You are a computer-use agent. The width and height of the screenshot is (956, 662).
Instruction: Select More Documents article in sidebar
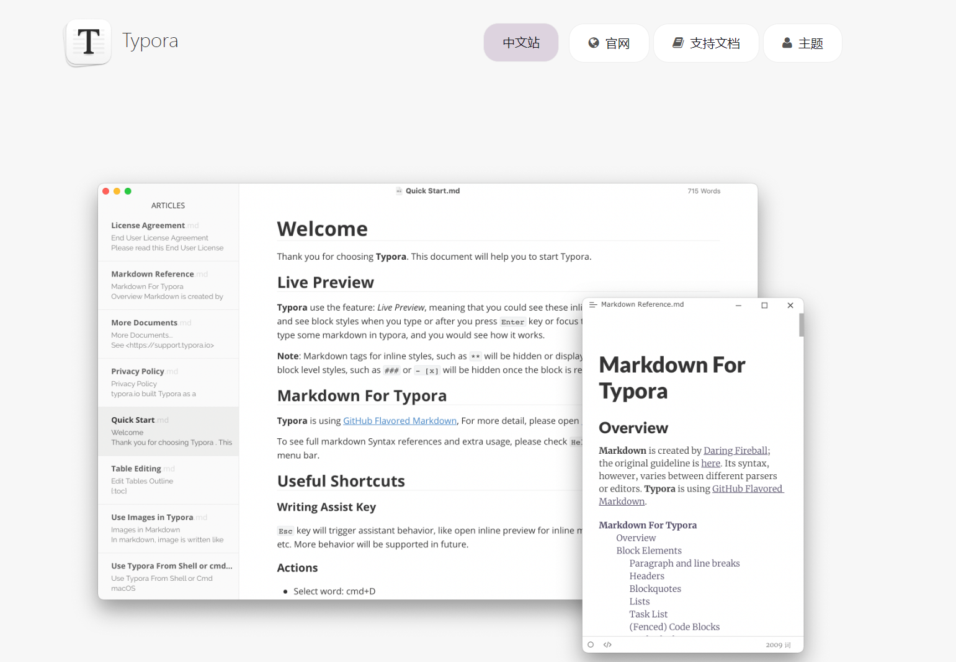point(168,333)
